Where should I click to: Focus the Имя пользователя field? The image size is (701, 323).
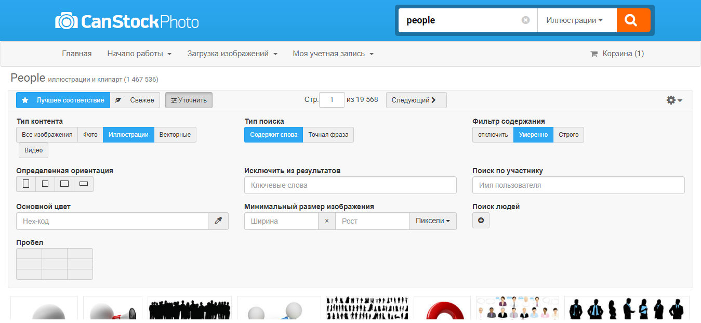[578, 185]
